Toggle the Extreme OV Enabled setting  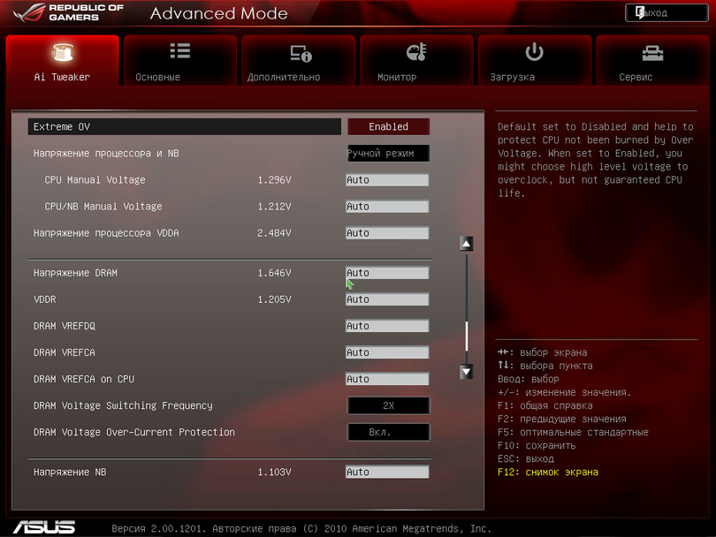tap(388, 127)
